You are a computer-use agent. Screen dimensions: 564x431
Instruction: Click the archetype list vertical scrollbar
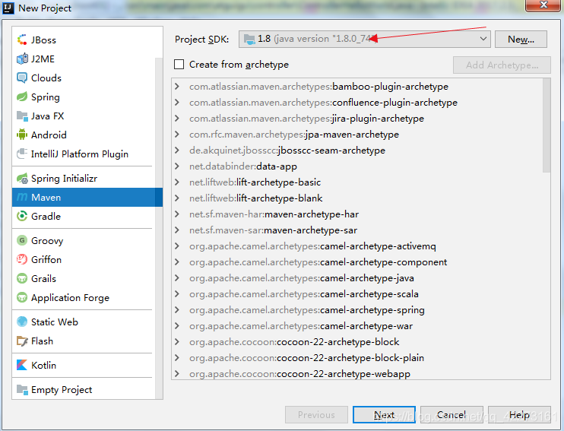point(547,125)
